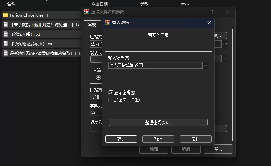This screenshot has height=166, width=271.
Task: Open the password history dropdown arrow
Action: point(205,65)
